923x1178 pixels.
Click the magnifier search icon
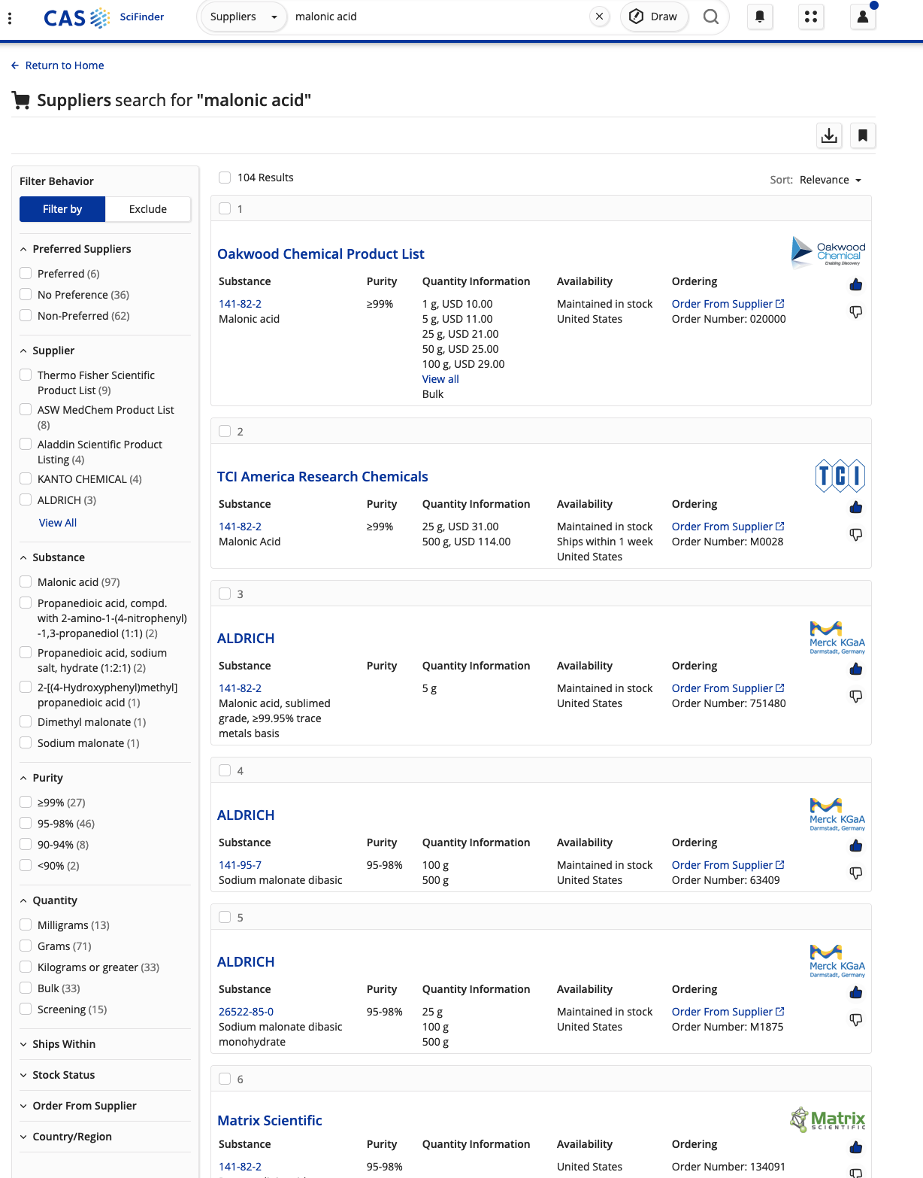click(x=710, y=17)
